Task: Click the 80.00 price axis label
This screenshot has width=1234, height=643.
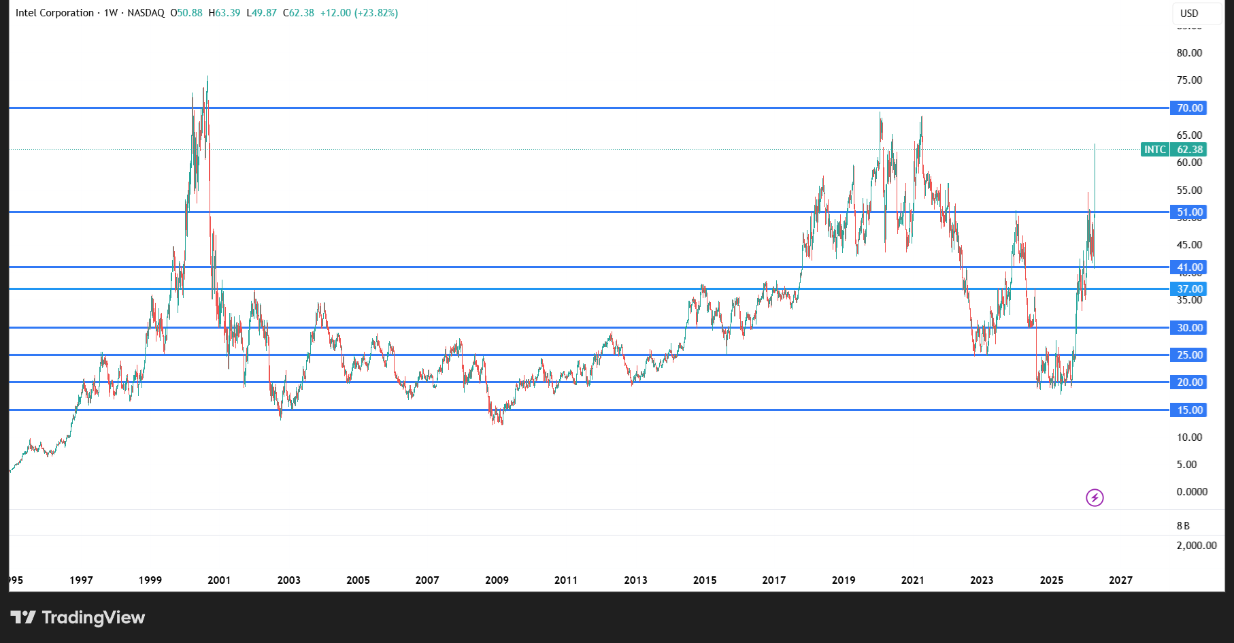Action: [1190, 52]
